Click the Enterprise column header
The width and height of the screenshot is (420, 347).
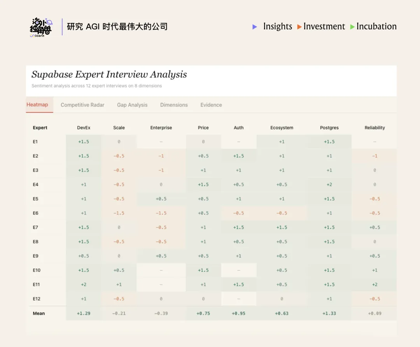[x=161, y=128]
